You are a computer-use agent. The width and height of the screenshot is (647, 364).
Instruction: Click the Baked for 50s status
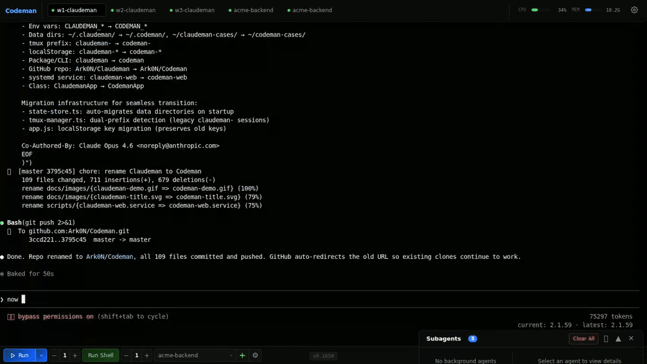click(30, 274)
